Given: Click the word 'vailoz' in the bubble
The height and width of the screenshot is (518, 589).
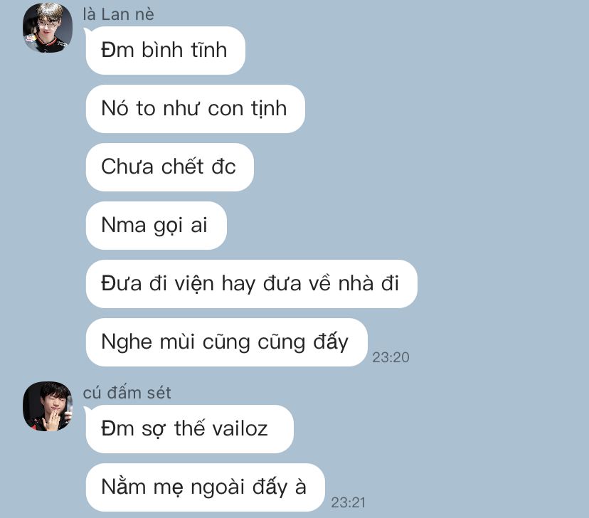Looking at the screenshot, I should click(x=240, y=428).
